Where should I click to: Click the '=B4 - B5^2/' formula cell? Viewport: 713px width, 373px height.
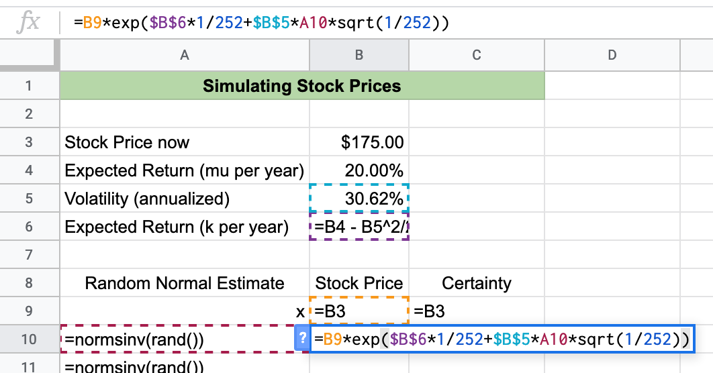tap(359, 226)
